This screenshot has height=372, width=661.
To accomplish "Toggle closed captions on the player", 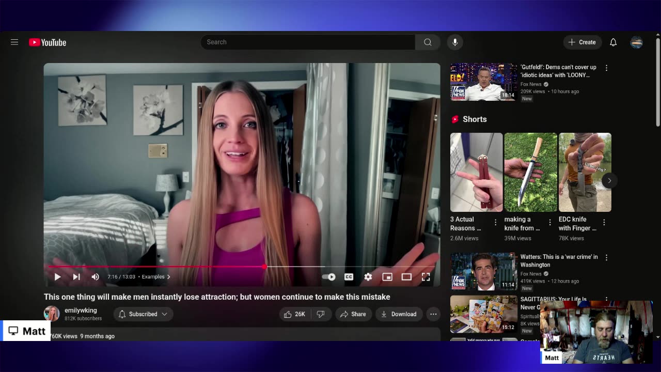I will (349, 277).
